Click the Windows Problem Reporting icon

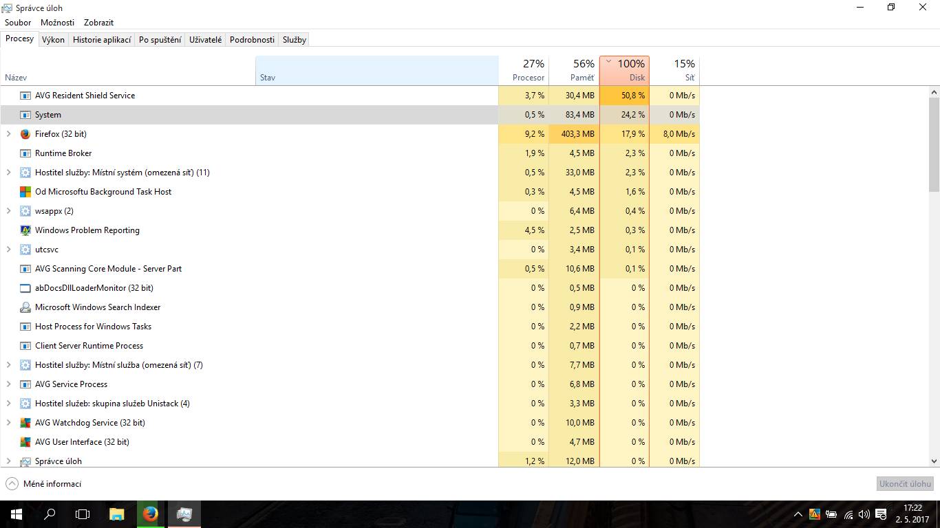25,230
